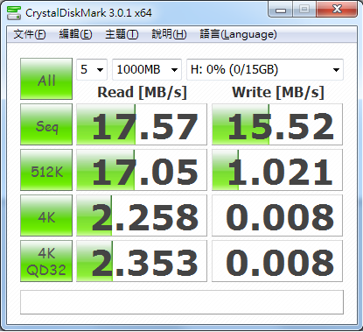Open the 說明(H) menu
This screenshot has height=332, width=363.
[x=169, y=34]
